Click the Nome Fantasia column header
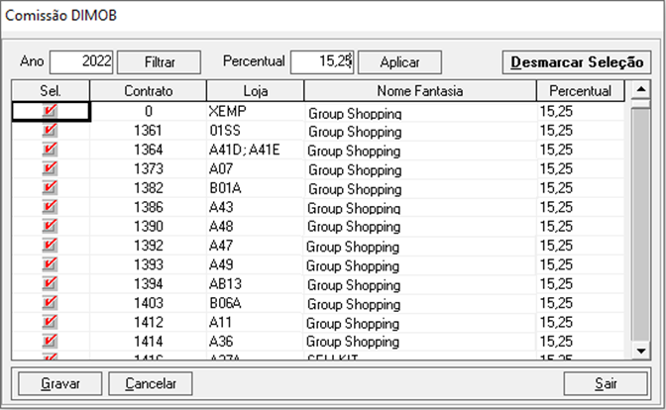Viewport: 666px width, 410px height. (420, 91)
